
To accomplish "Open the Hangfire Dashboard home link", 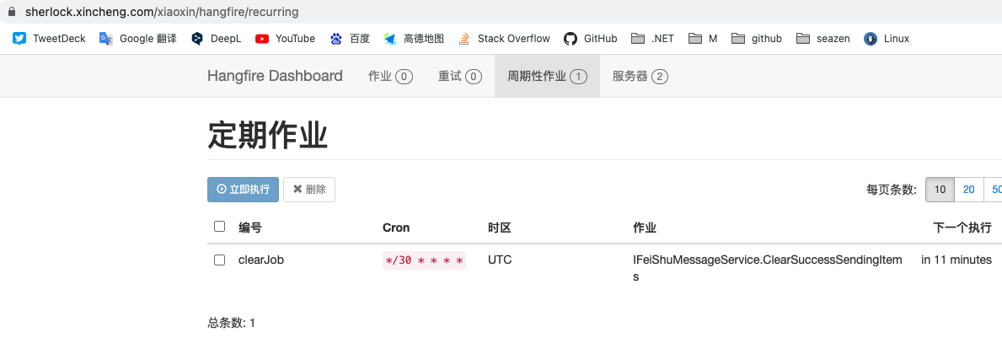I will tap(275, 77).
